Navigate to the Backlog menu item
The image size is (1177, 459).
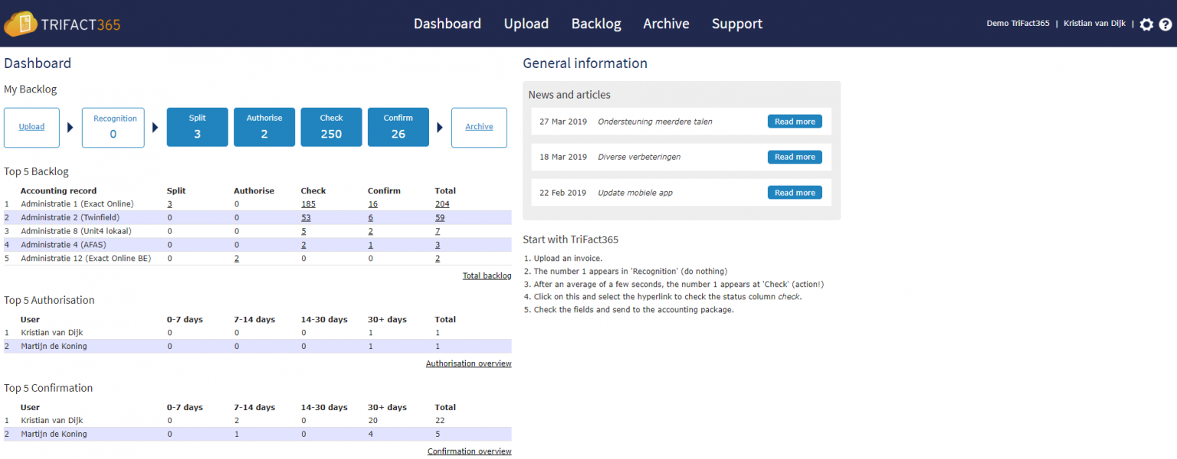(596, 24)
